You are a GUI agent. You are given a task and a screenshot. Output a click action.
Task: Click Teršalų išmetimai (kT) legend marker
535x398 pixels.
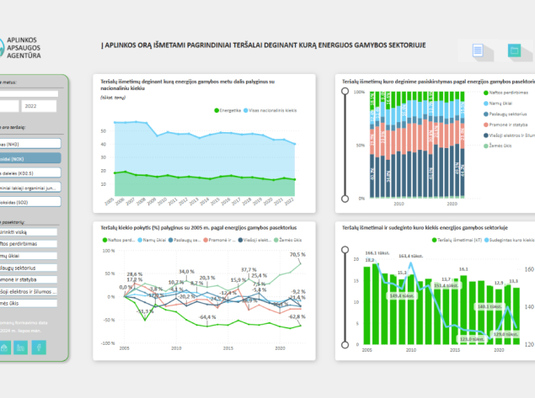click(434, 240)
